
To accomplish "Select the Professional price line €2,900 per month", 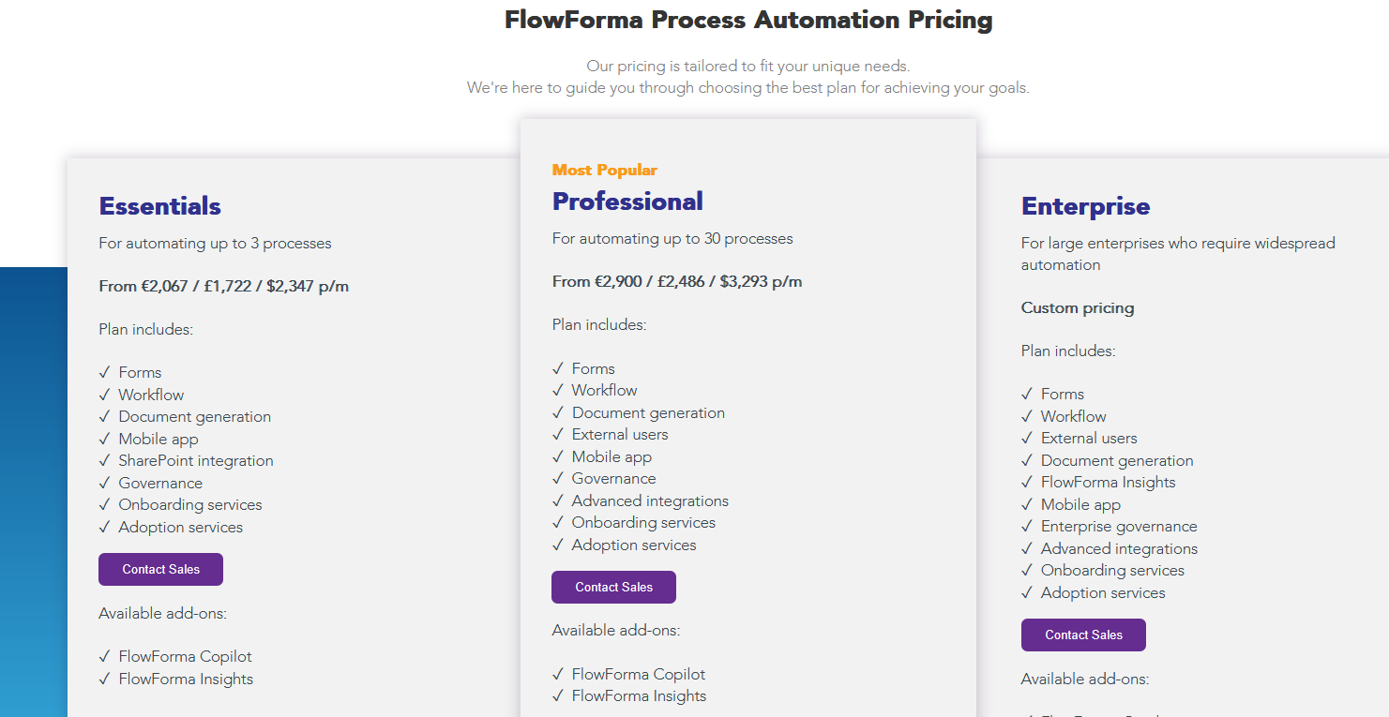I will pyautogui.click(x=677, y=281).
